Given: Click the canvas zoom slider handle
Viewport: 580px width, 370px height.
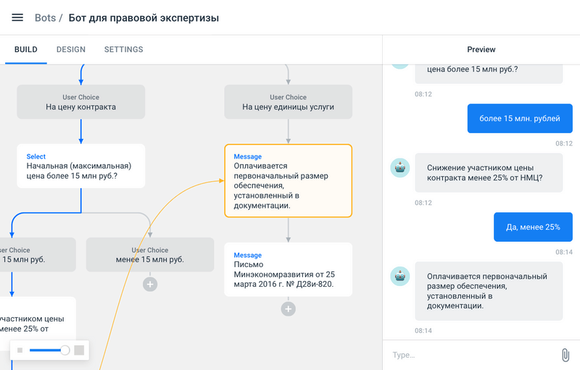Looking at the screenshot, I should coord(65,350).
